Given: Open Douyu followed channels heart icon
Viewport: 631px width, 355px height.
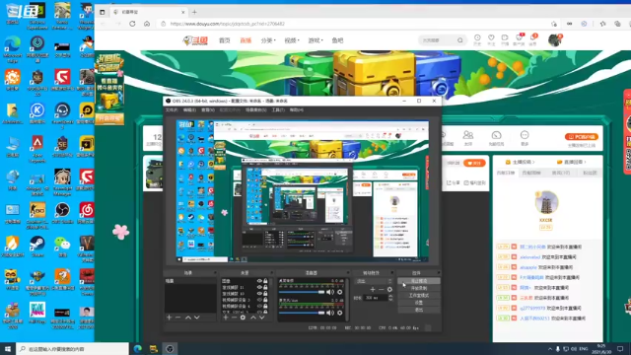Looking at the screenshot, I should [491, 39].
